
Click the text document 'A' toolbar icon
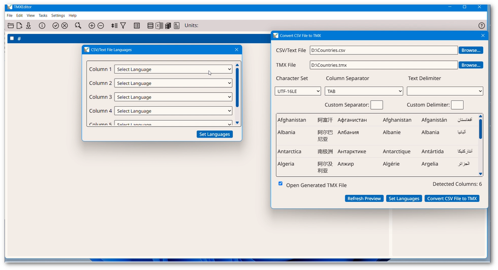click(x=177, y=26)
